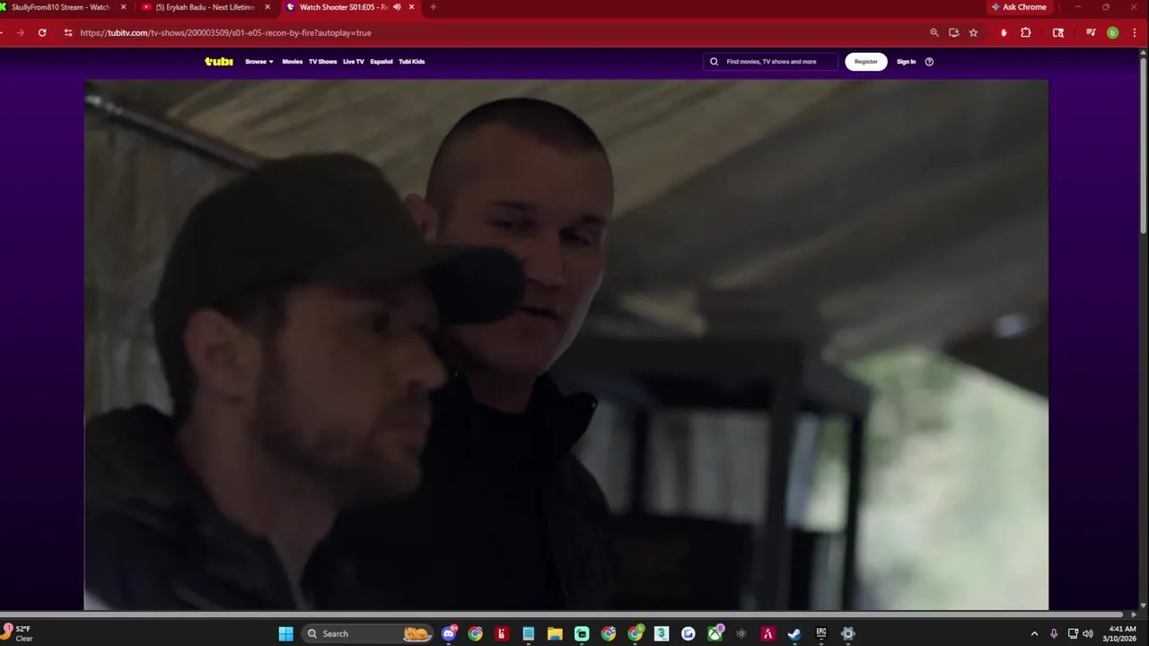Open Epic Games Launcher from taskbar
Screen dimensions: 1149x646
pyautogui.click(x=821, y=633)
